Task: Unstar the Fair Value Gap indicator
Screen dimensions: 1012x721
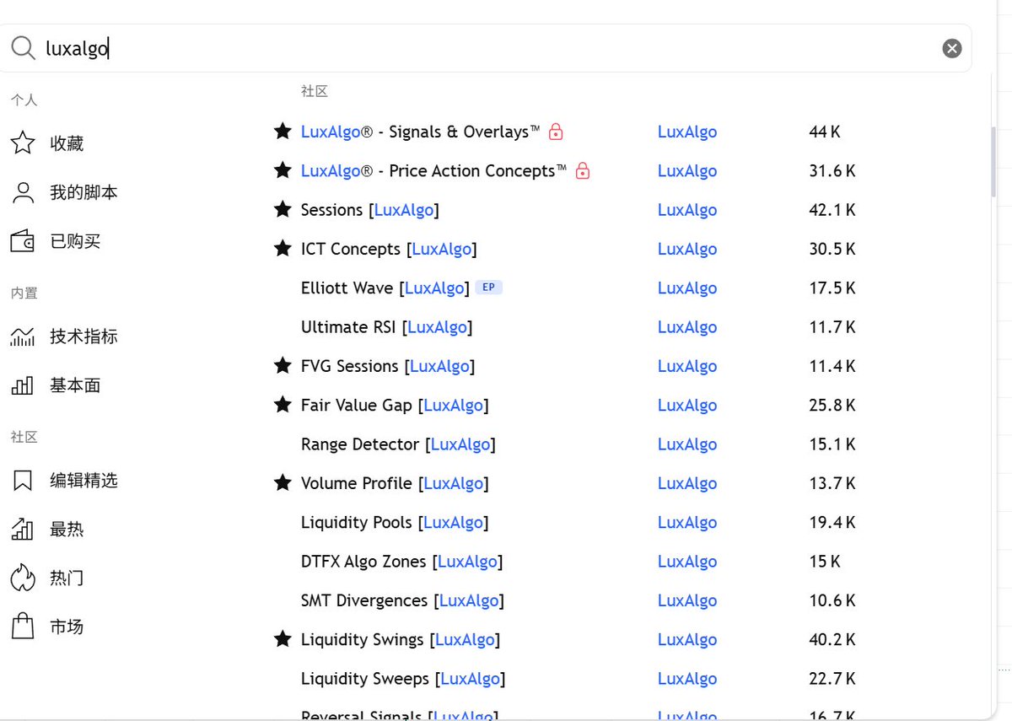Action: click(283, 405)
